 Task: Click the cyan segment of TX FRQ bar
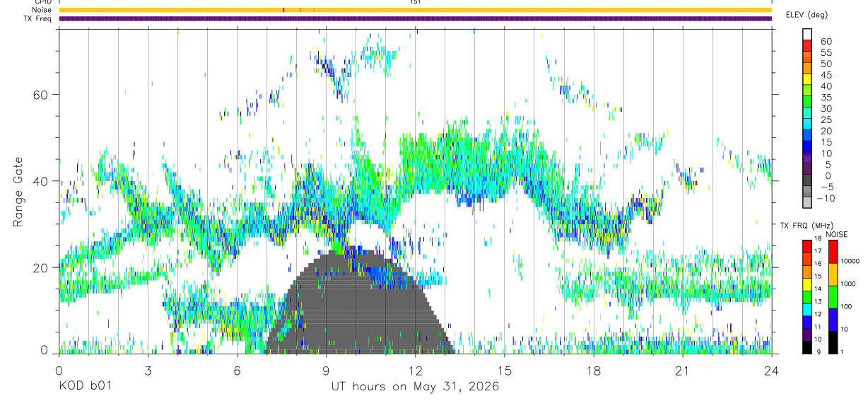click(807, 309)
